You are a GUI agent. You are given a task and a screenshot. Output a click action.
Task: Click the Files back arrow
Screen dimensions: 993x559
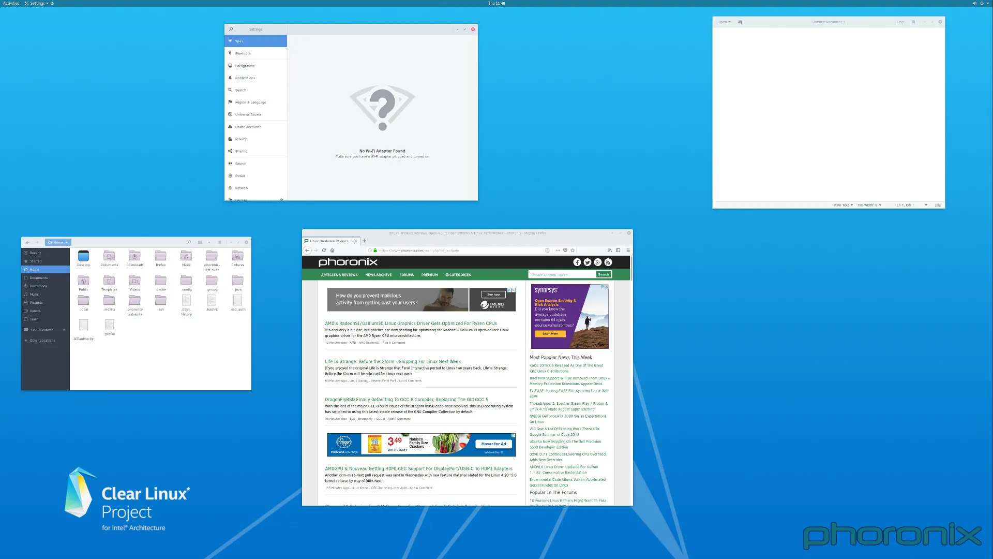pos(28,242)
